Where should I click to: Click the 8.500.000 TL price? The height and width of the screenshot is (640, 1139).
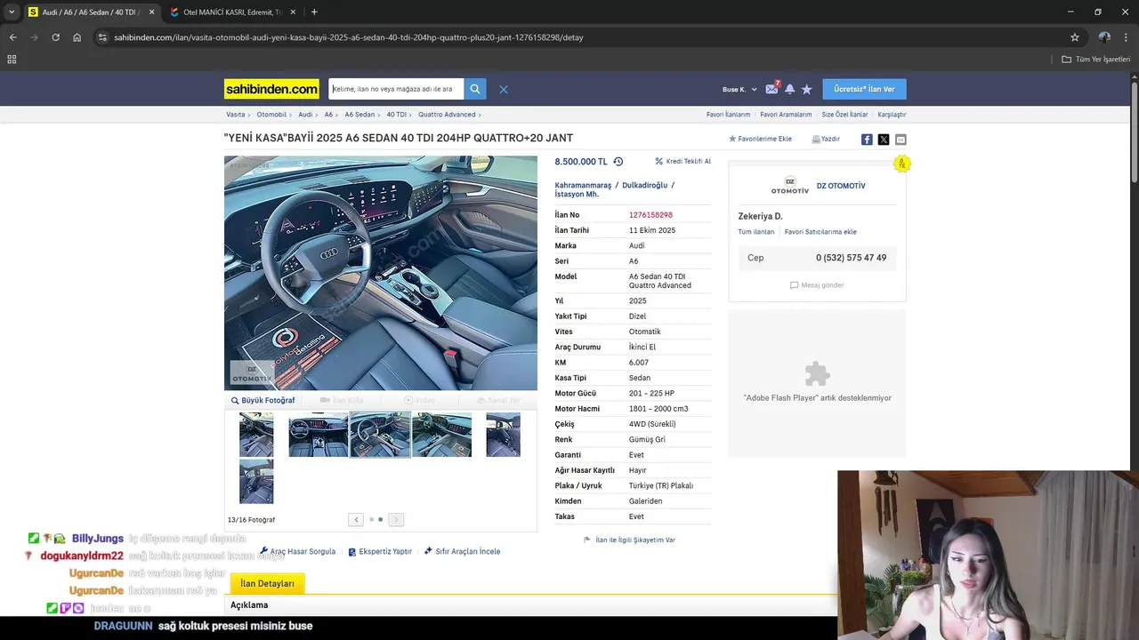point(581,162)
